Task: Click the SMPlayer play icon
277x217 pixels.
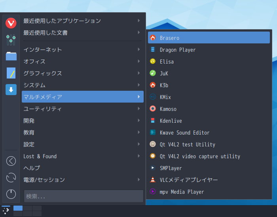Action: click(x=153, y=168)
